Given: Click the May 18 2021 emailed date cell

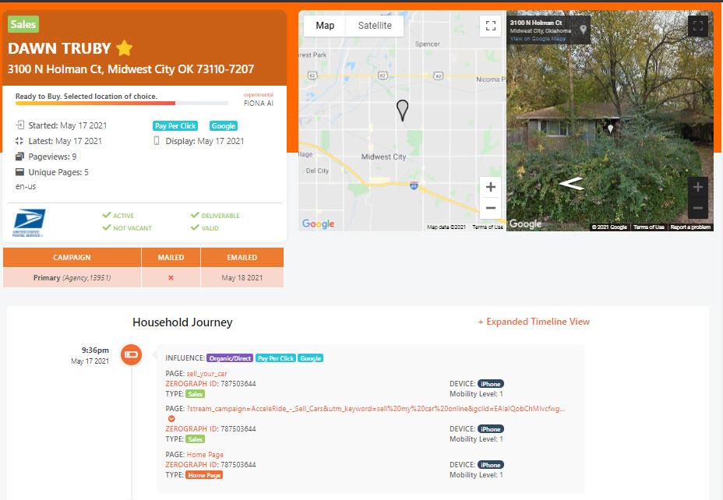Looking at the screenshot, I should [242, 278].
